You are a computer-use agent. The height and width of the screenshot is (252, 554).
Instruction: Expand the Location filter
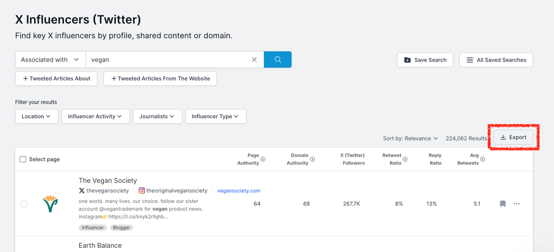36,117
